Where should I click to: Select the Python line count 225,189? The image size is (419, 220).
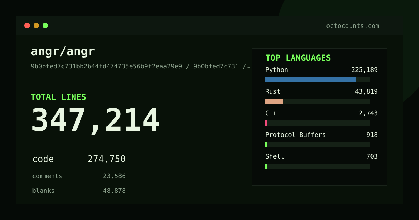tap(365, 70)
